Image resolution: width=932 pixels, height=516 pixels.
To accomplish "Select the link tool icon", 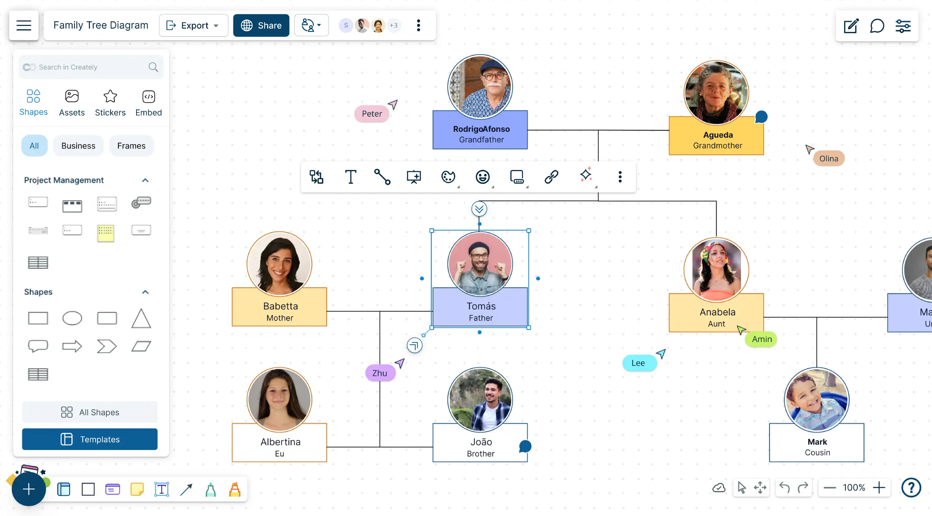I will point(551,177).
